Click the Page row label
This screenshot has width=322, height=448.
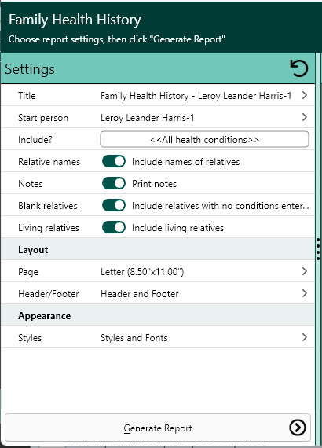28,272
